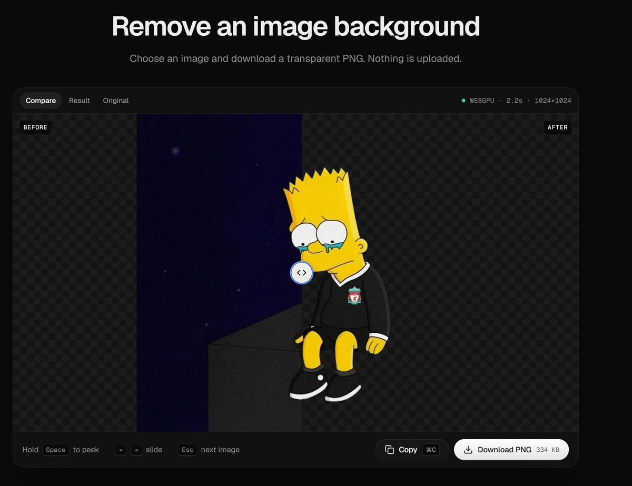Click the Esc key hint
The height and width of the screenshot is (486, 632).
(x=187, y=450)
